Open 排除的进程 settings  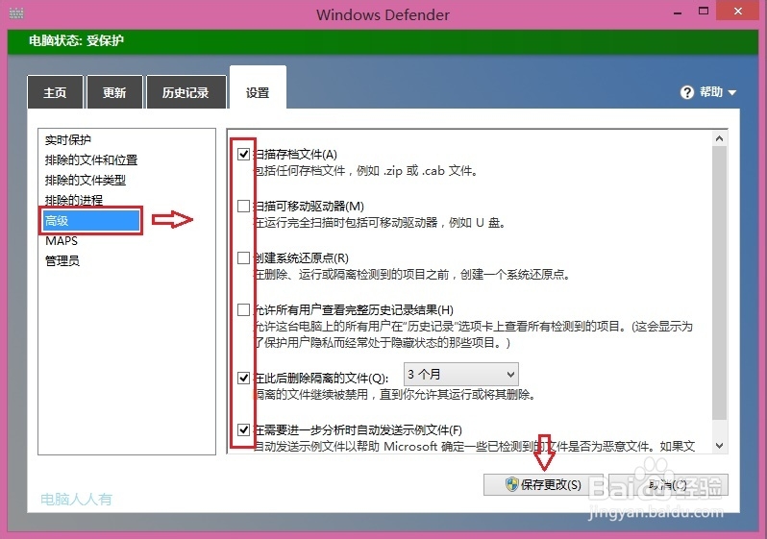74,200
